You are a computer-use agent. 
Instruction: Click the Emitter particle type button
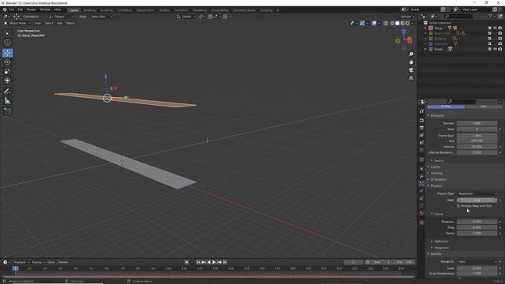(x=446, y=106)
